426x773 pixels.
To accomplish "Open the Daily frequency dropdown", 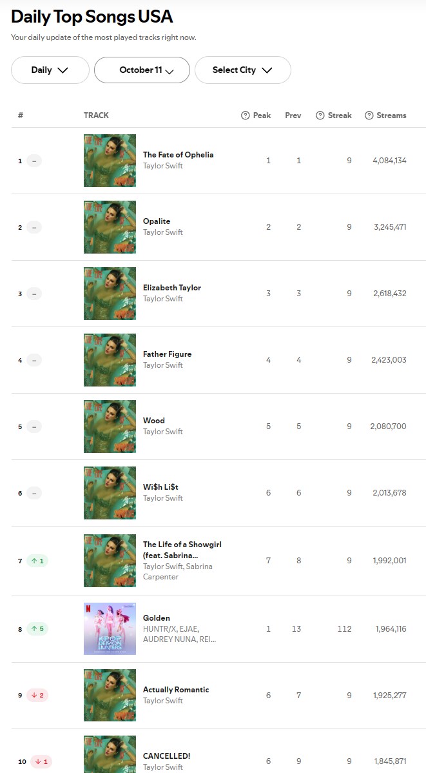I will pyautogui.click(x=50, y=70).
